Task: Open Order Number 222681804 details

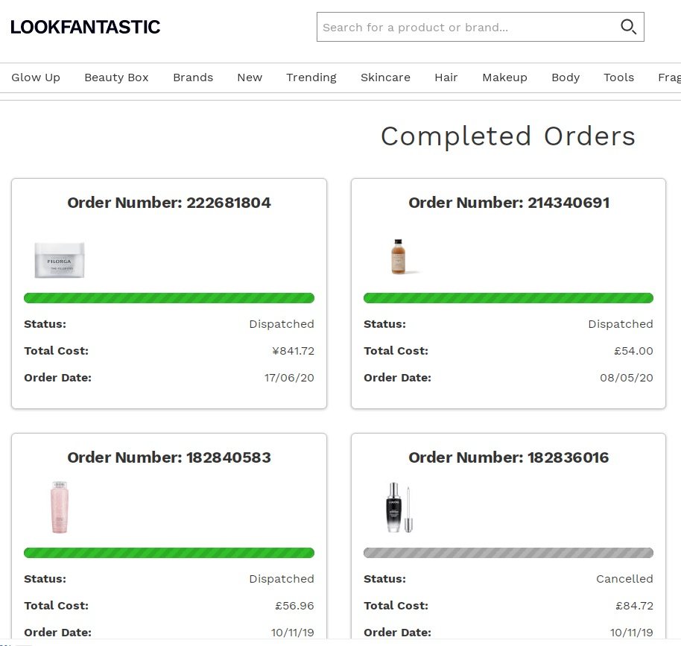Action: [169, 203]
